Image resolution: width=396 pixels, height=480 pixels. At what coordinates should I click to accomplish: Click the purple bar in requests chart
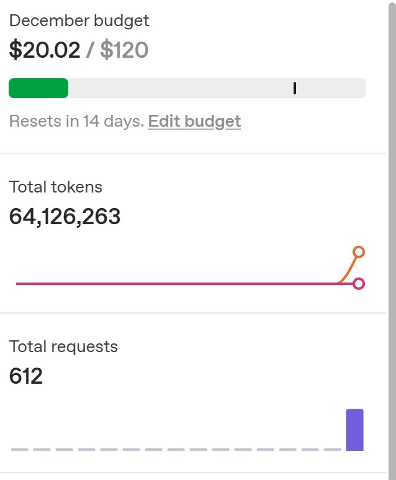pyautogui.click(x=354, y=430)
